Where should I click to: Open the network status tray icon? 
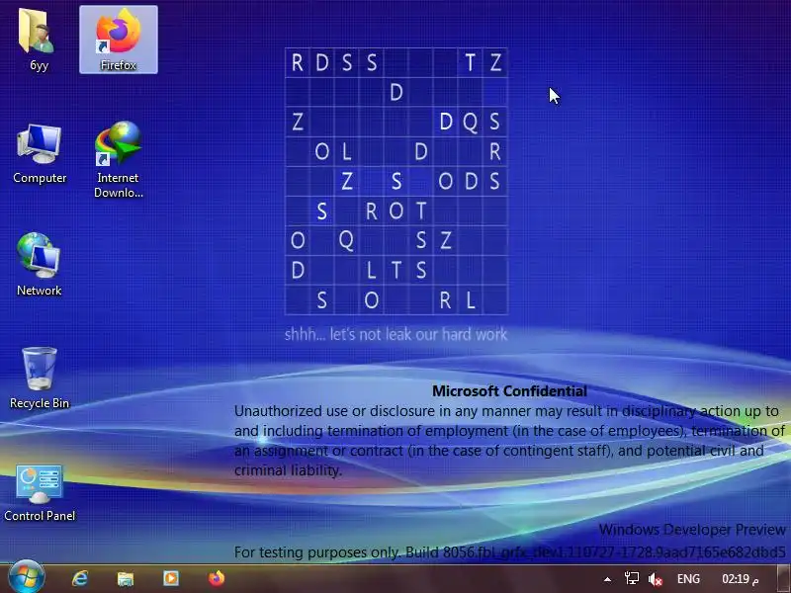click(631, 578)
